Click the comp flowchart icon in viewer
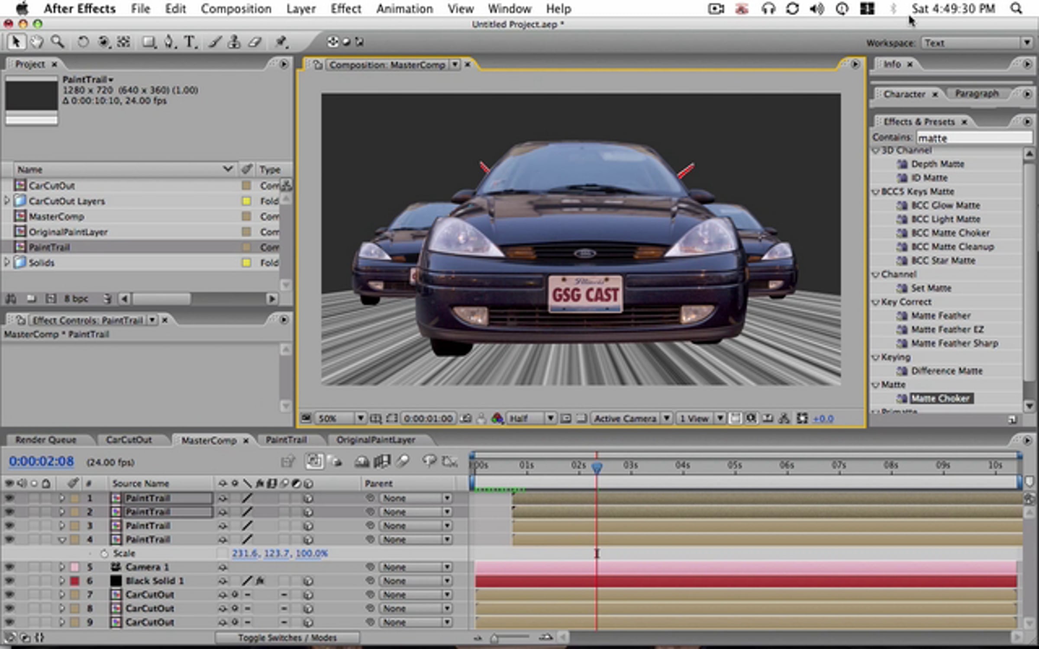This screenshot has height=649, width=1039. click(784, 418)
